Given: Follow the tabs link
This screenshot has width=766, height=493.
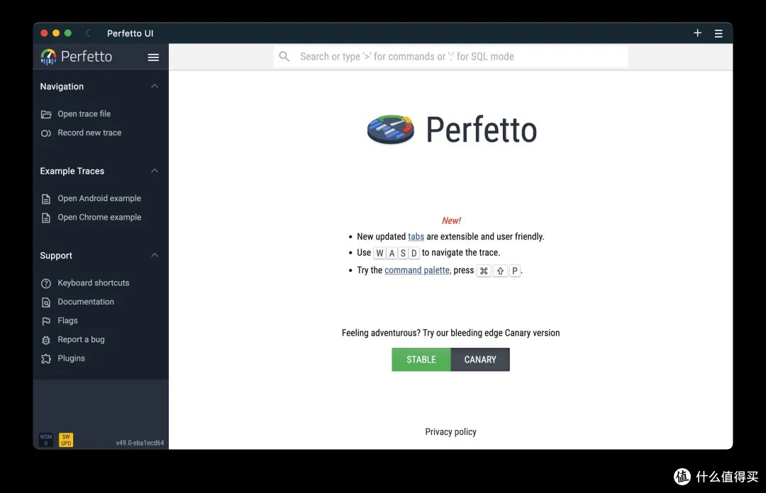Looking at the screenshot, I should tap(416, 237).
